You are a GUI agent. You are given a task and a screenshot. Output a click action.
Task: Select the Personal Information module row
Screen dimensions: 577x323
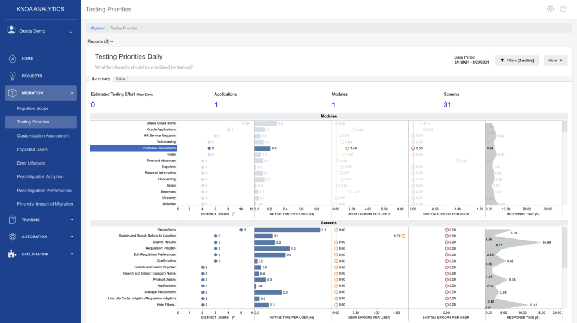pos(160,173)
